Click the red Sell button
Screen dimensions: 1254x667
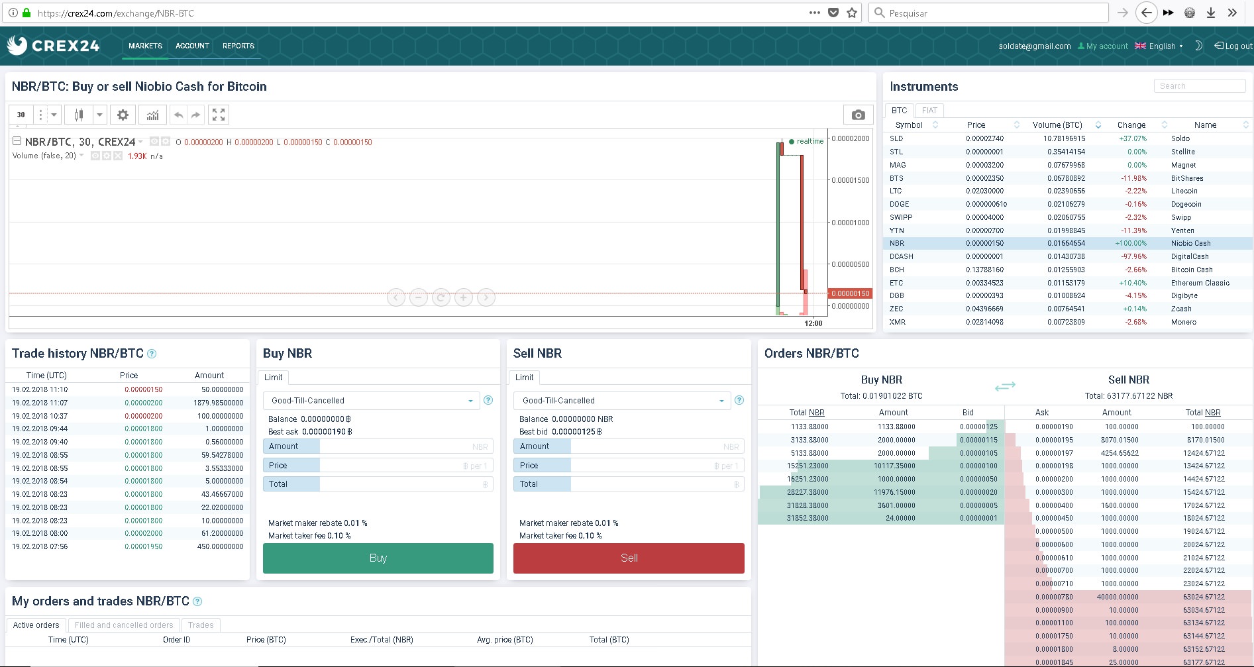pos(629,558)
